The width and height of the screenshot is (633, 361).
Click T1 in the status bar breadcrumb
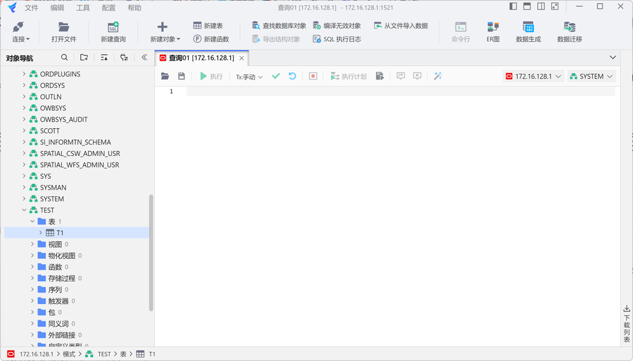(x=152, y=354)
